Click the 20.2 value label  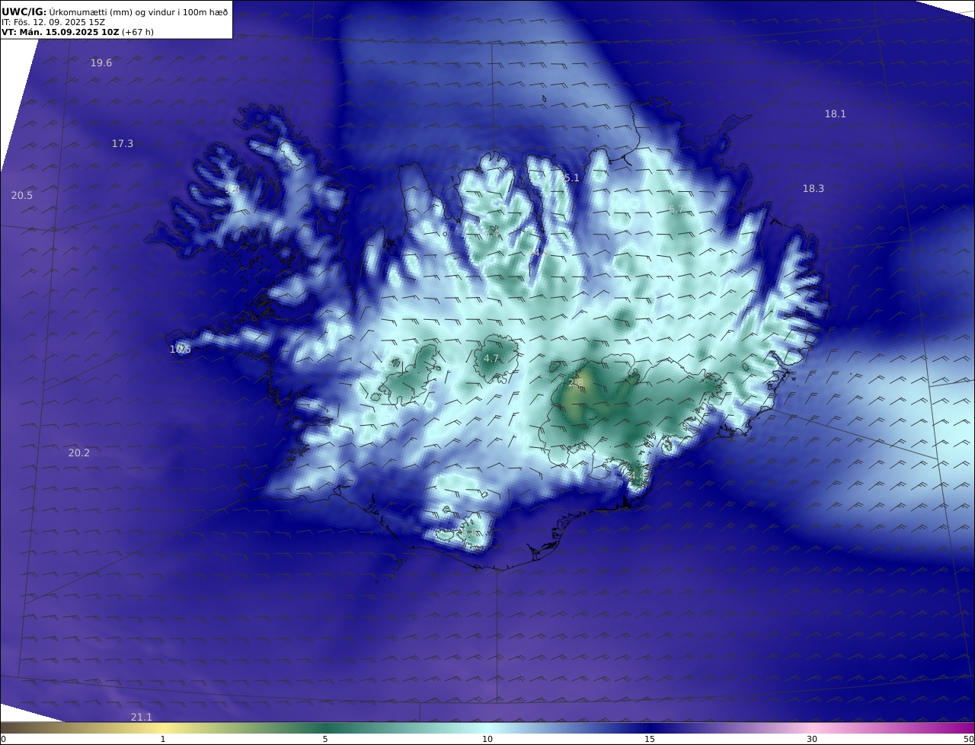(79, 452)
